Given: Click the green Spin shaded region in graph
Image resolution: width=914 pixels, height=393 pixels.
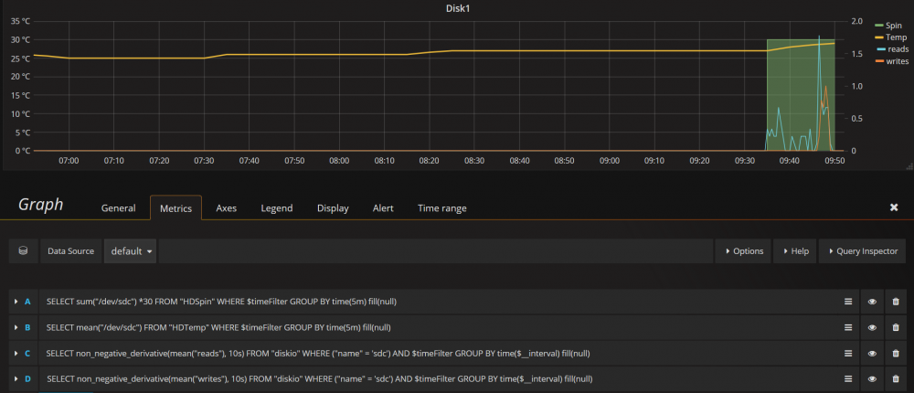Looking at the screenshot, I should pyautogui.click(x=800, y=95).
